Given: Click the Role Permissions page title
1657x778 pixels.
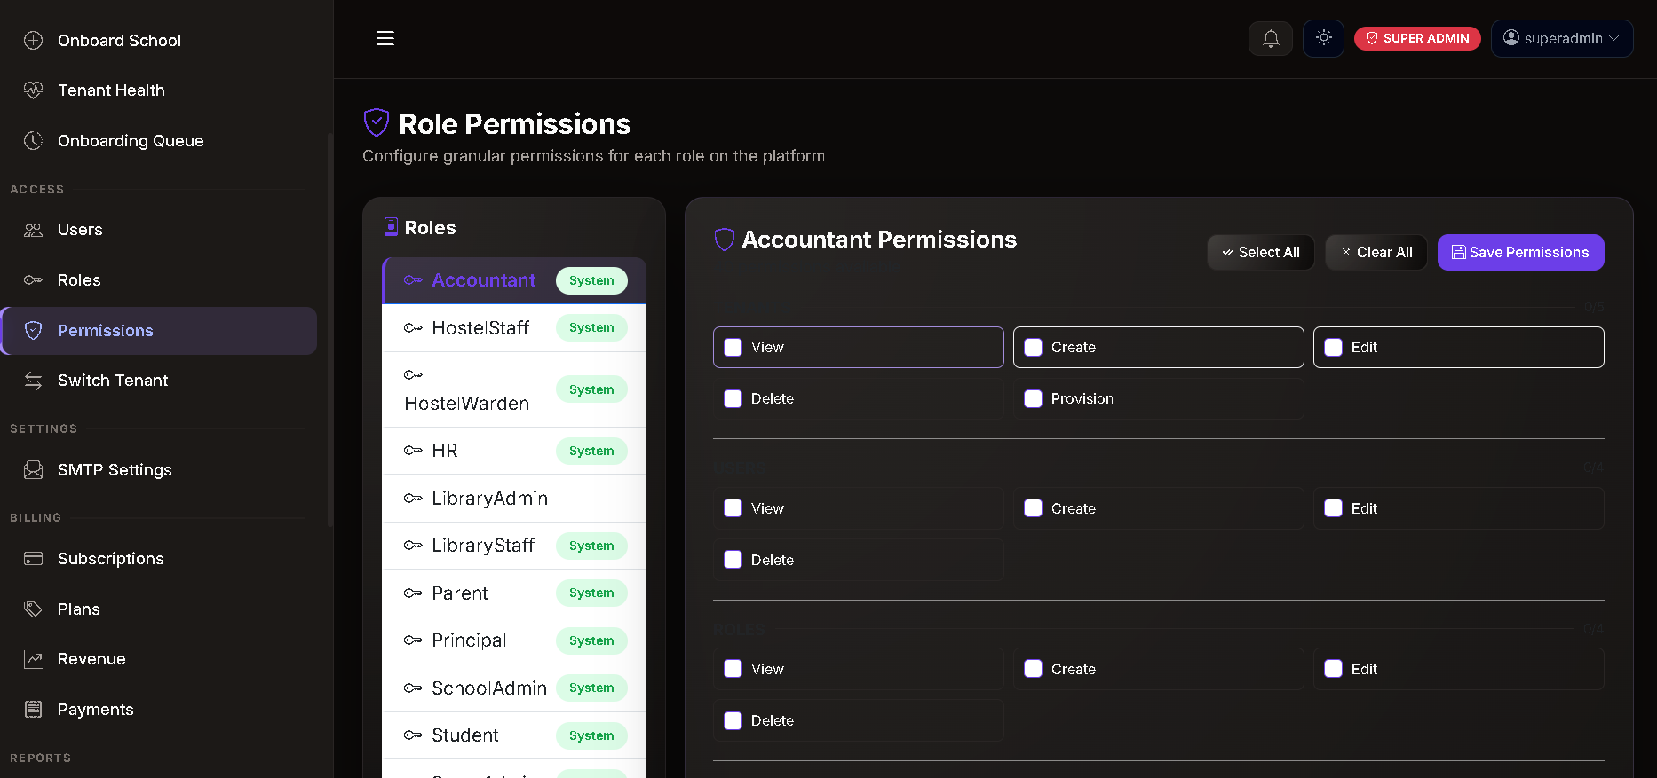Looking at the screenshot, I should 514,124.
